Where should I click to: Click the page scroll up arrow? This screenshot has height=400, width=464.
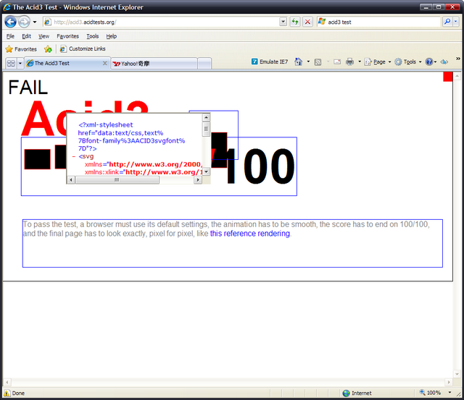pos(457,76)
